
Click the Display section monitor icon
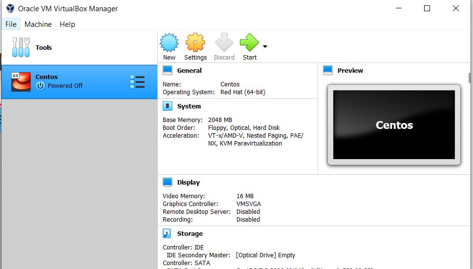(x=168, y=182)
